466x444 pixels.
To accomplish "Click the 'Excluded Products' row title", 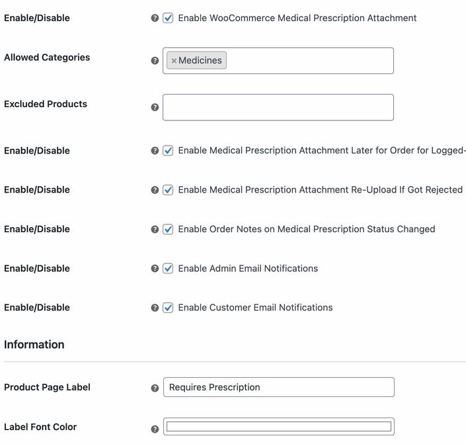I will click(46, 104).
